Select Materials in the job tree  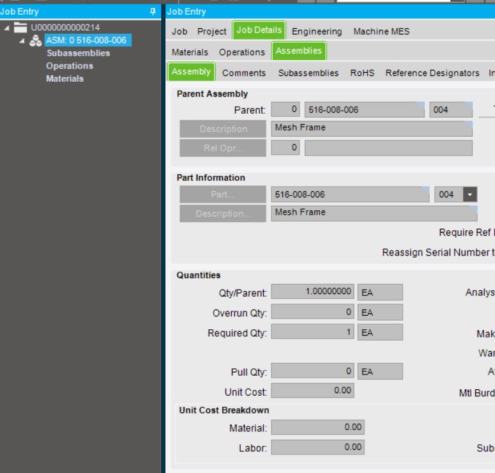(65, 79)
